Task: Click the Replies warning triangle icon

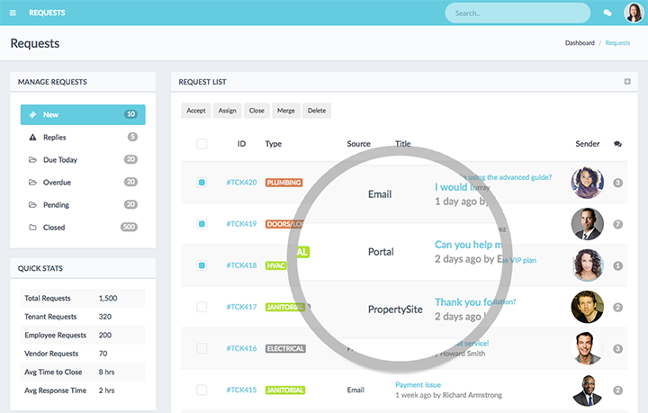Action: coord(32,137)
